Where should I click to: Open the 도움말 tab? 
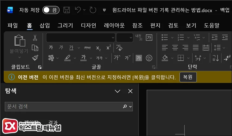pos(212,25)
